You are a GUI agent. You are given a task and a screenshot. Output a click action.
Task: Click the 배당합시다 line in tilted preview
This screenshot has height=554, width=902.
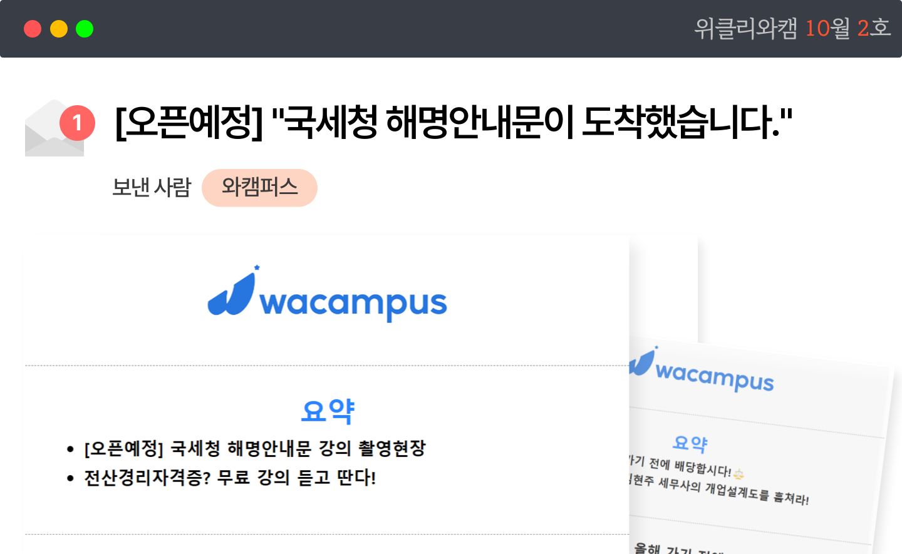pyautogui.click(x=680, y=466)
